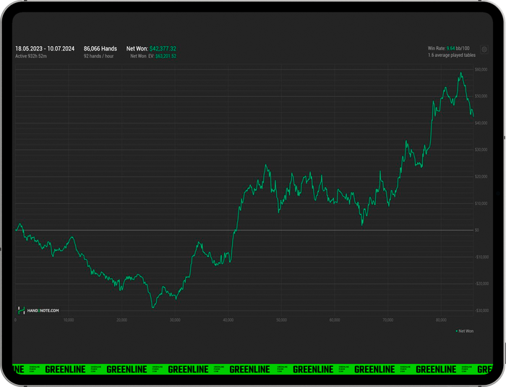This screenshot has width=506, height=387.
Task: Click the 80,000 x-axis label
Action: 441,320
